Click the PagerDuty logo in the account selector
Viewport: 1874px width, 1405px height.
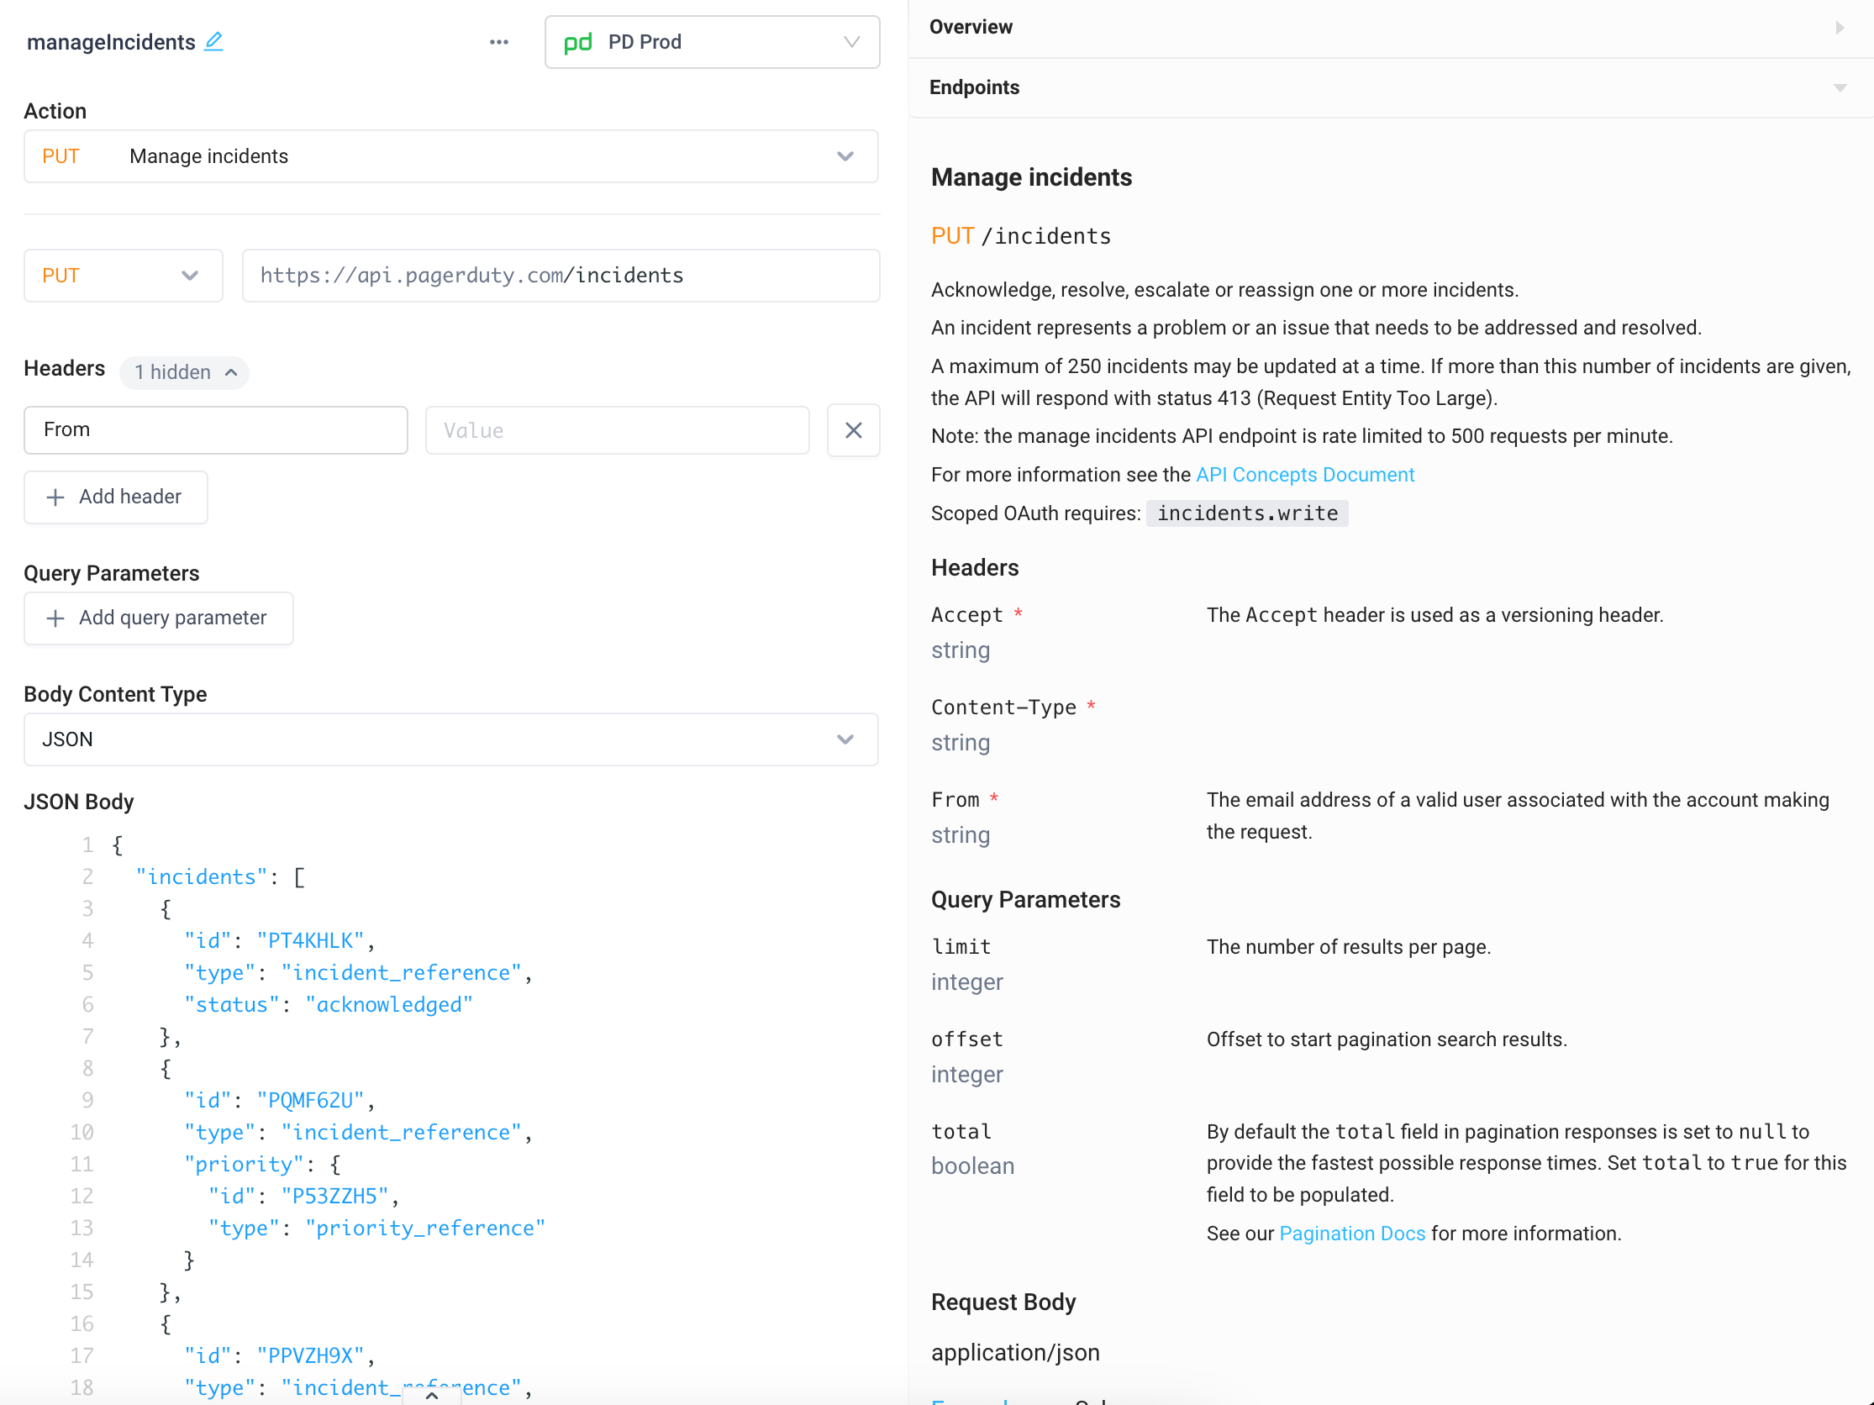579,41
